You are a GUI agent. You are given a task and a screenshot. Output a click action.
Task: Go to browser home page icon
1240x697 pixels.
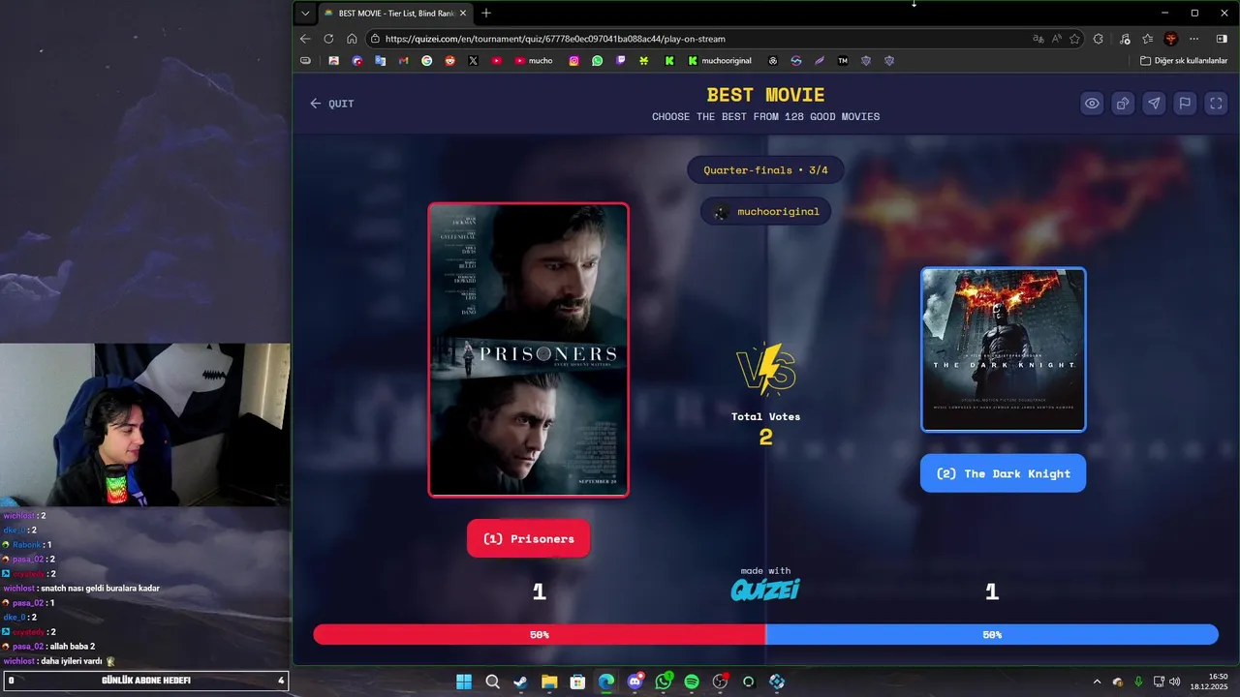click(352, 39)
